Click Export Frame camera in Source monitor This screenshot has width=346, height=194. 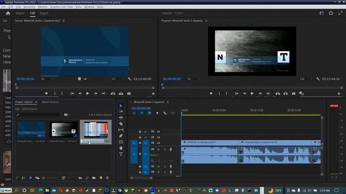coord(129,93)
